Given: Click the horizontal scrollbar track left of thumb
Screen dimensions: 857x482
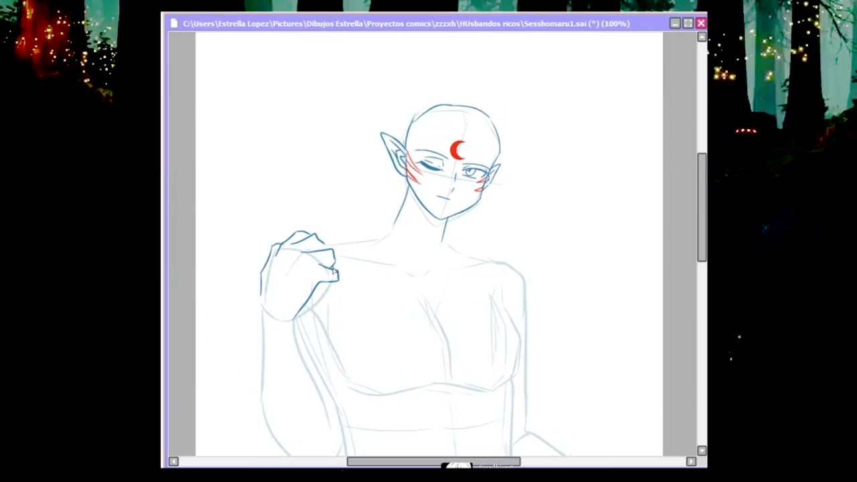Looking at the screenshot, I should coord(261,461).
